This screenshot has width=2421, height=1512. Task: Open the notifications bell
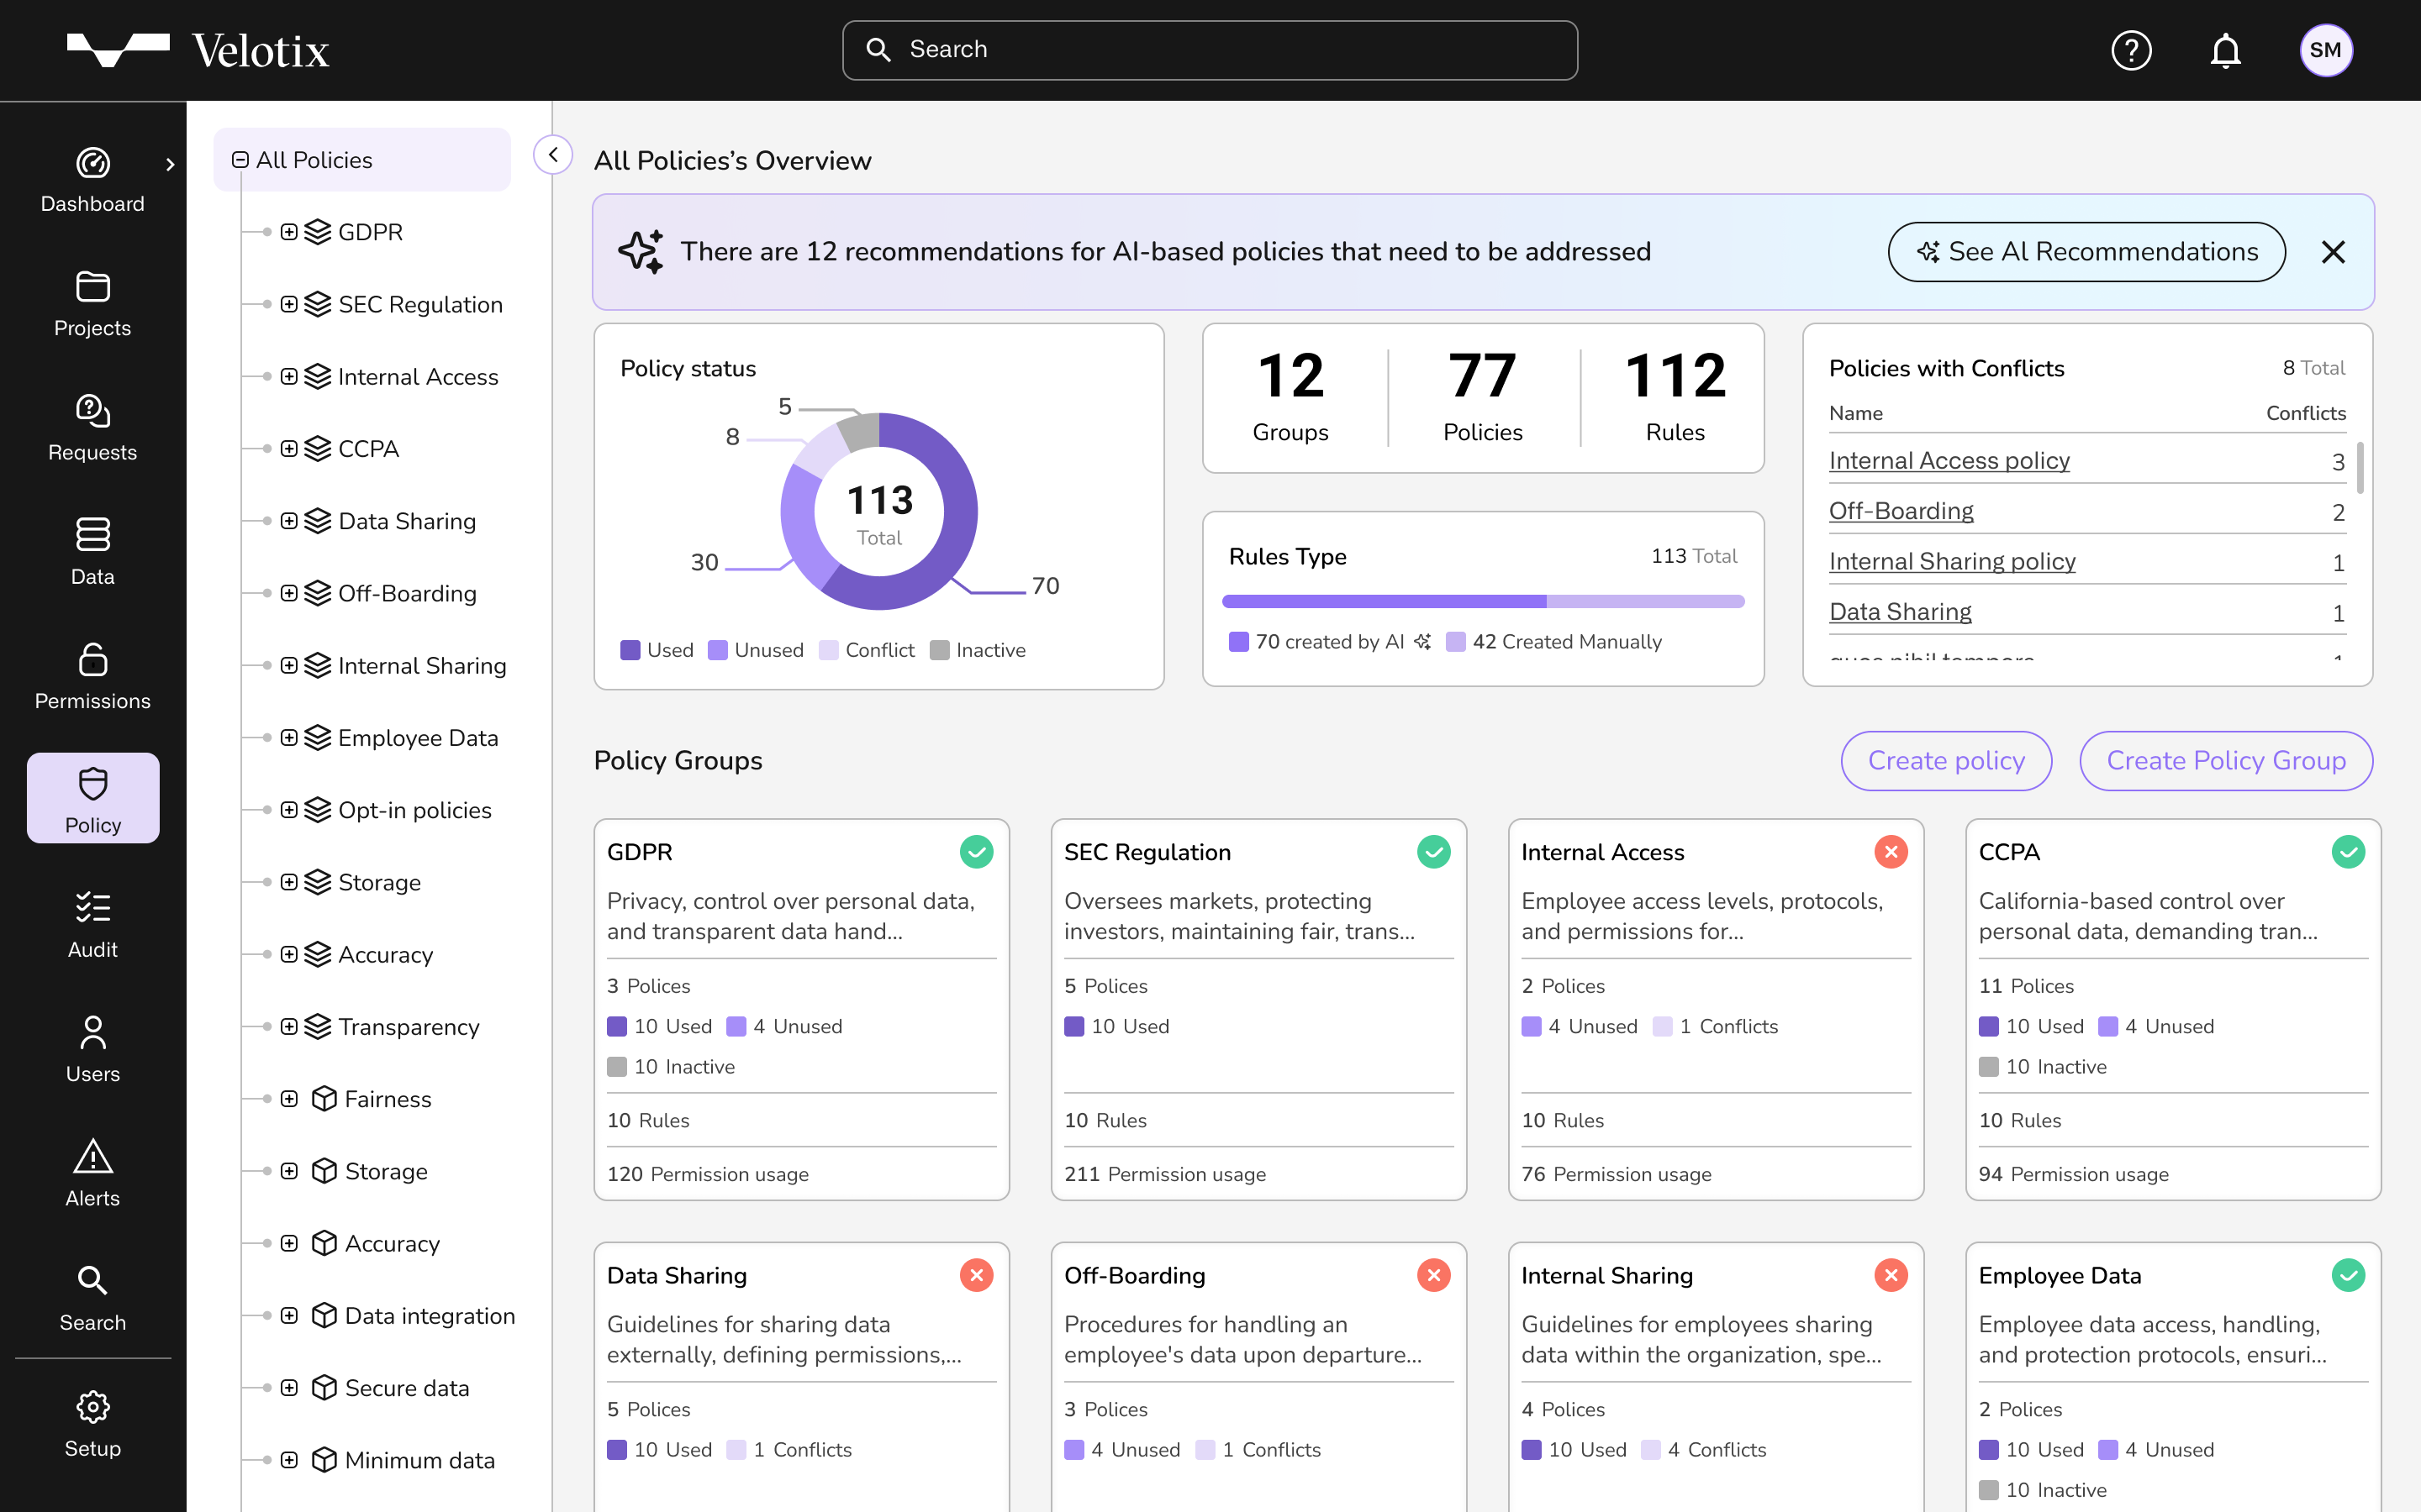click(2225, 50)
